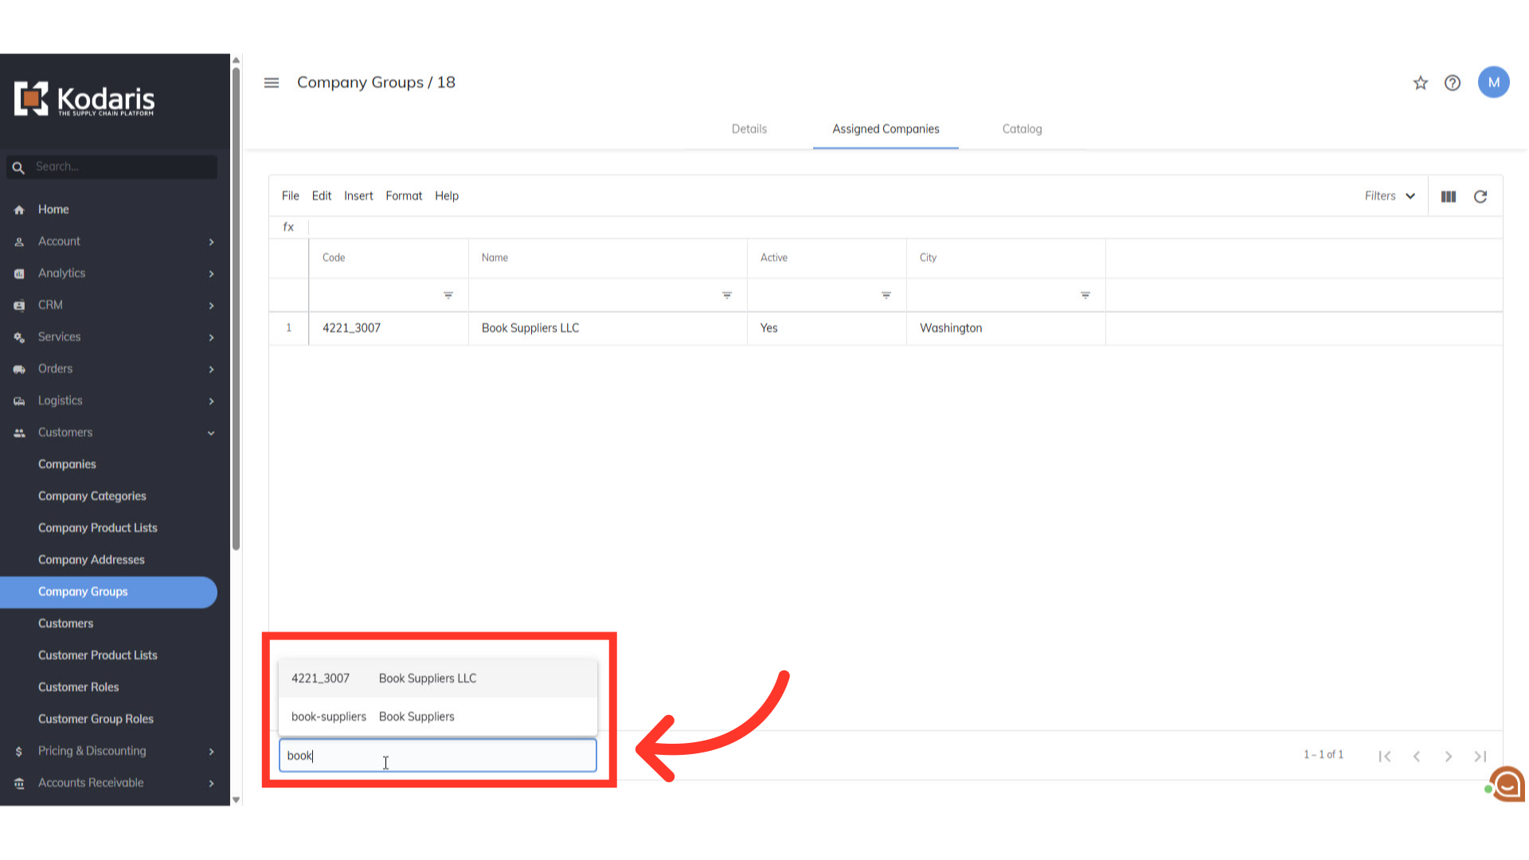
Task: Open the help question mark icon
Action: tap(1452, 83)
